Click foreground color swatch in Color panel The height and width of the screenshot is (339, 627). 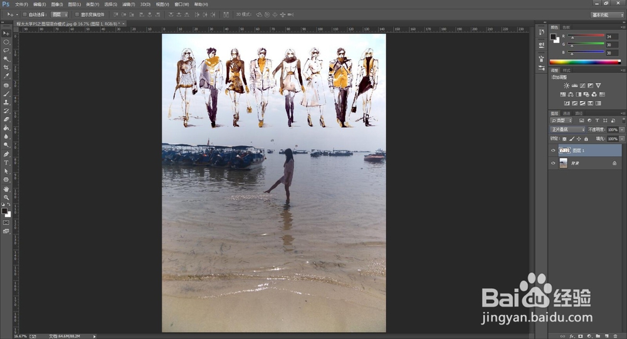click(554, 37)
